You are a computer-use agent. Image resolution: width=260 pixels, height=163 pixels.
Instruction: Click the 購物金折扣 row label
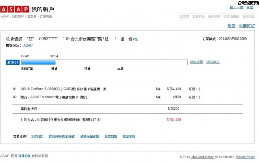(x=29, y=109)
